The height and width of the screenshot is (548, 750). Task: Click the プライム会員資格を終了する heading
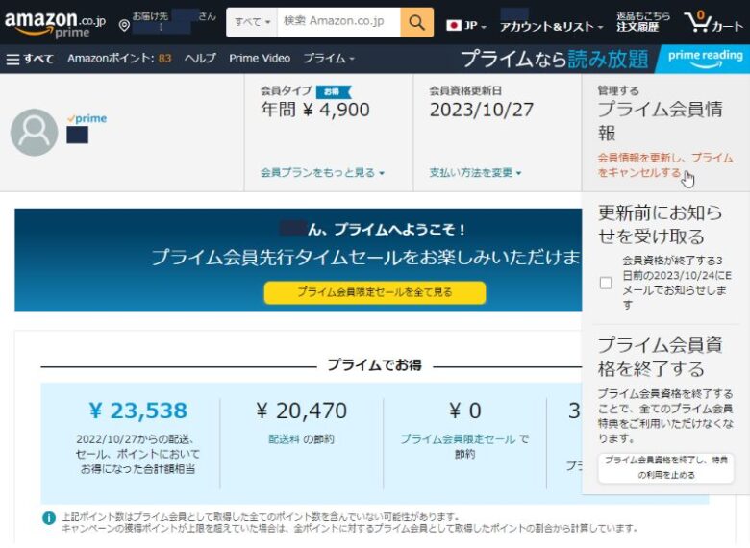pos(660,357)
